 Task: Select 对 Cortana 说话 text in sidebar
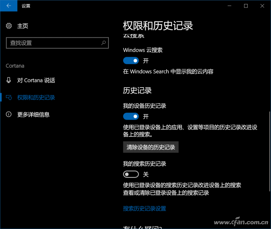(x=36, y=80)
